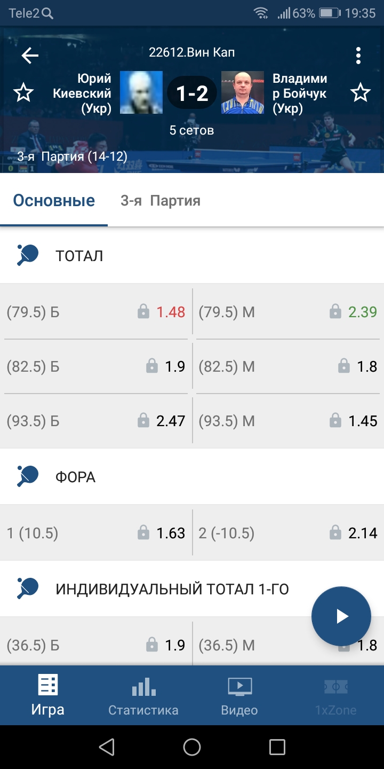Tap the round floating play button
This screenshot has height=769, width=384.
tap(341, 616)
